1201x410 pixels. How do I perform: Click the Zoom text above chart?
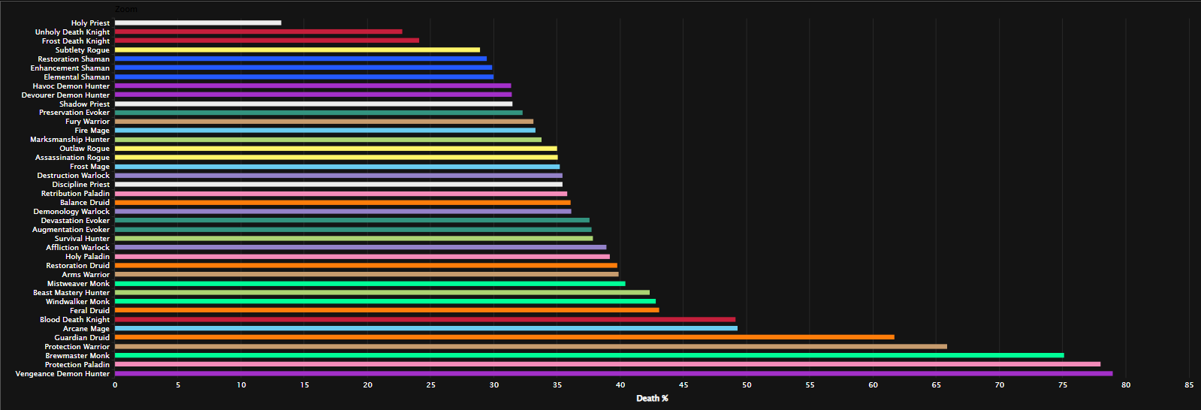(x=126, y=9)
